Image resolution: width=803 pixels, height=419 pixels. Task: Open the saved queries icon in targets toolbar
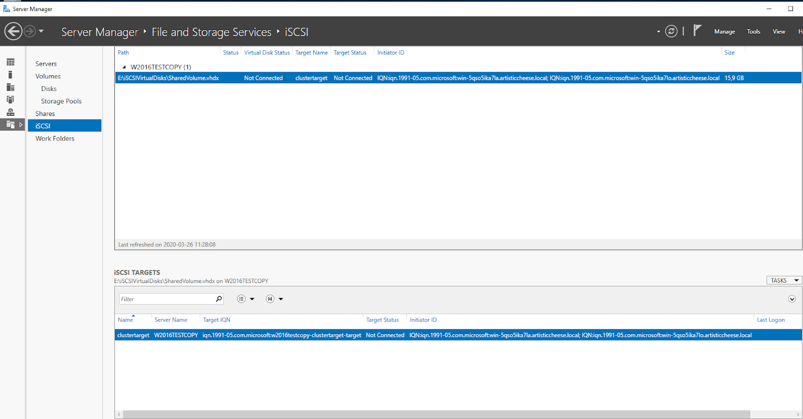coord(270,299)
